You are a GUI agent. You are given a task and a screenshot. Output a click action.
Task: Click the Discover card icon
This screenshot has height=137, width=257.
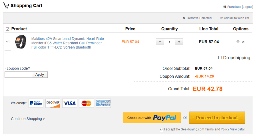[53, 103]
